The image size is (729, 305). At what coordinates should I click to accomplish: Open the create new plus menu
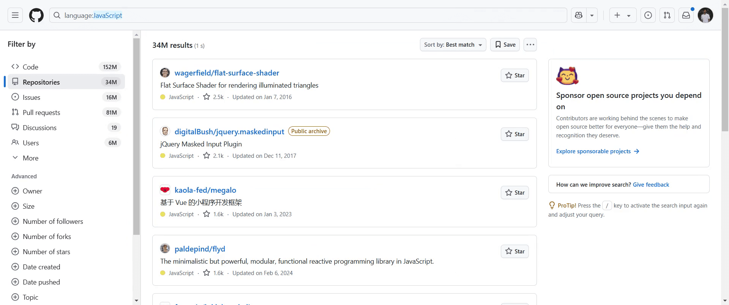click(x=623, y=15)
